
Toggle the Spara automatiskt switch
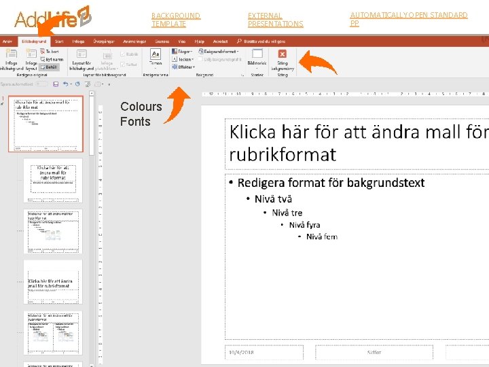pos(42,84)
